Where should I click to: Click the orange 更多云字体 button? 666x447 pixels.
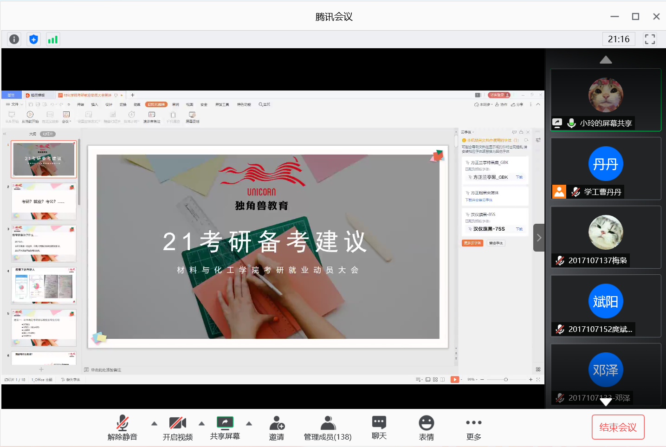[x=472, y=243]
